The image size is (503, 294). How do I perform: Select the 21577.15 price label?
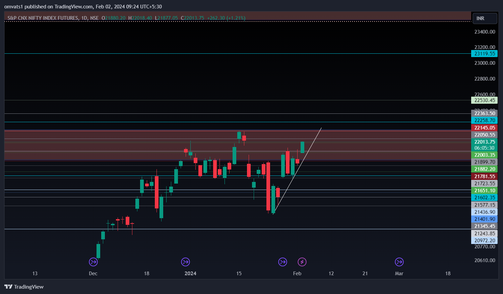click(x=484, y=205)
